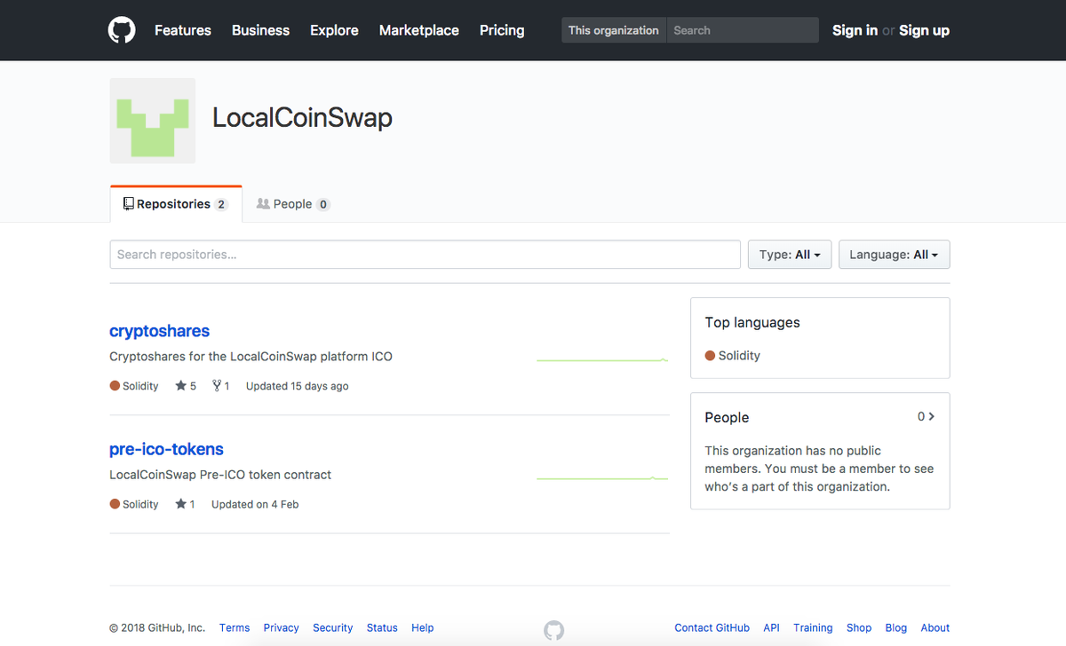Screen dimensions: 1066x646
Task: Click the star icon for pre-ico-tokens
Action: pos(180,504)
